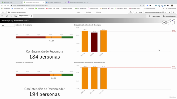Select the 2019-Mar bar in Recompra chart
Image resolution: width=177 pixels, height=99 pixels.
click(x=103, y=41)
